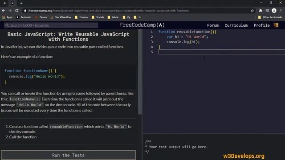Click the example console.log("Hello World") code

[x=37, y=76]
